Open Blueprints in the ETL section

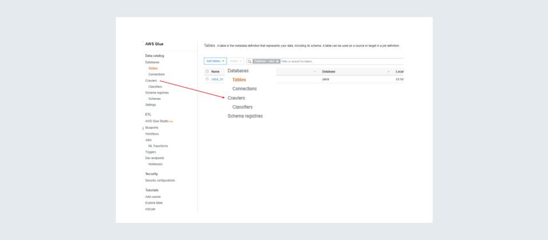coord(152,128)
